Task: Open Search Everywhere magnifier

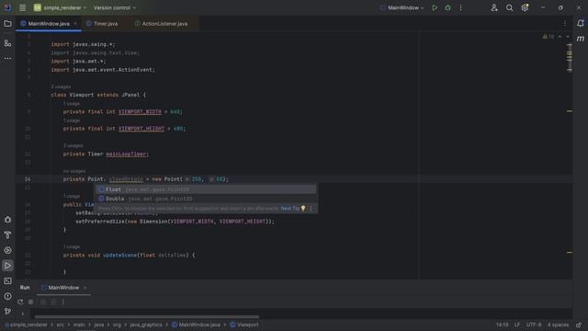Action: click(x=509, y=7)
